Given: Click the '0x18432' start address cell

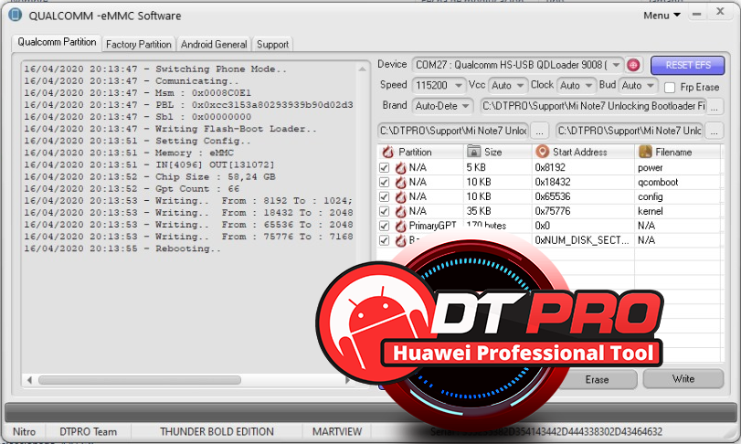Looking at the screenshot, I should tap(553, 183).
